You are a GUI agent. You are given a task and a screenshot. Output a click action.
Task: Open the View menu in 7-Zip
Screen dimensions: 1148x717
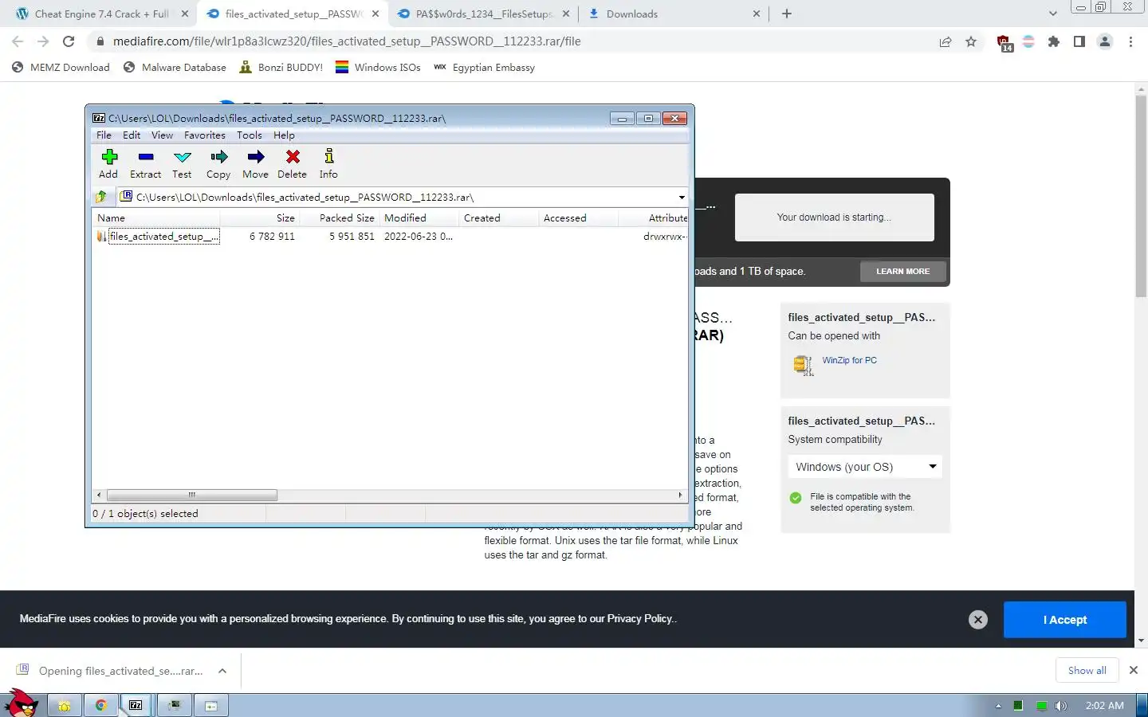[162, 135]
